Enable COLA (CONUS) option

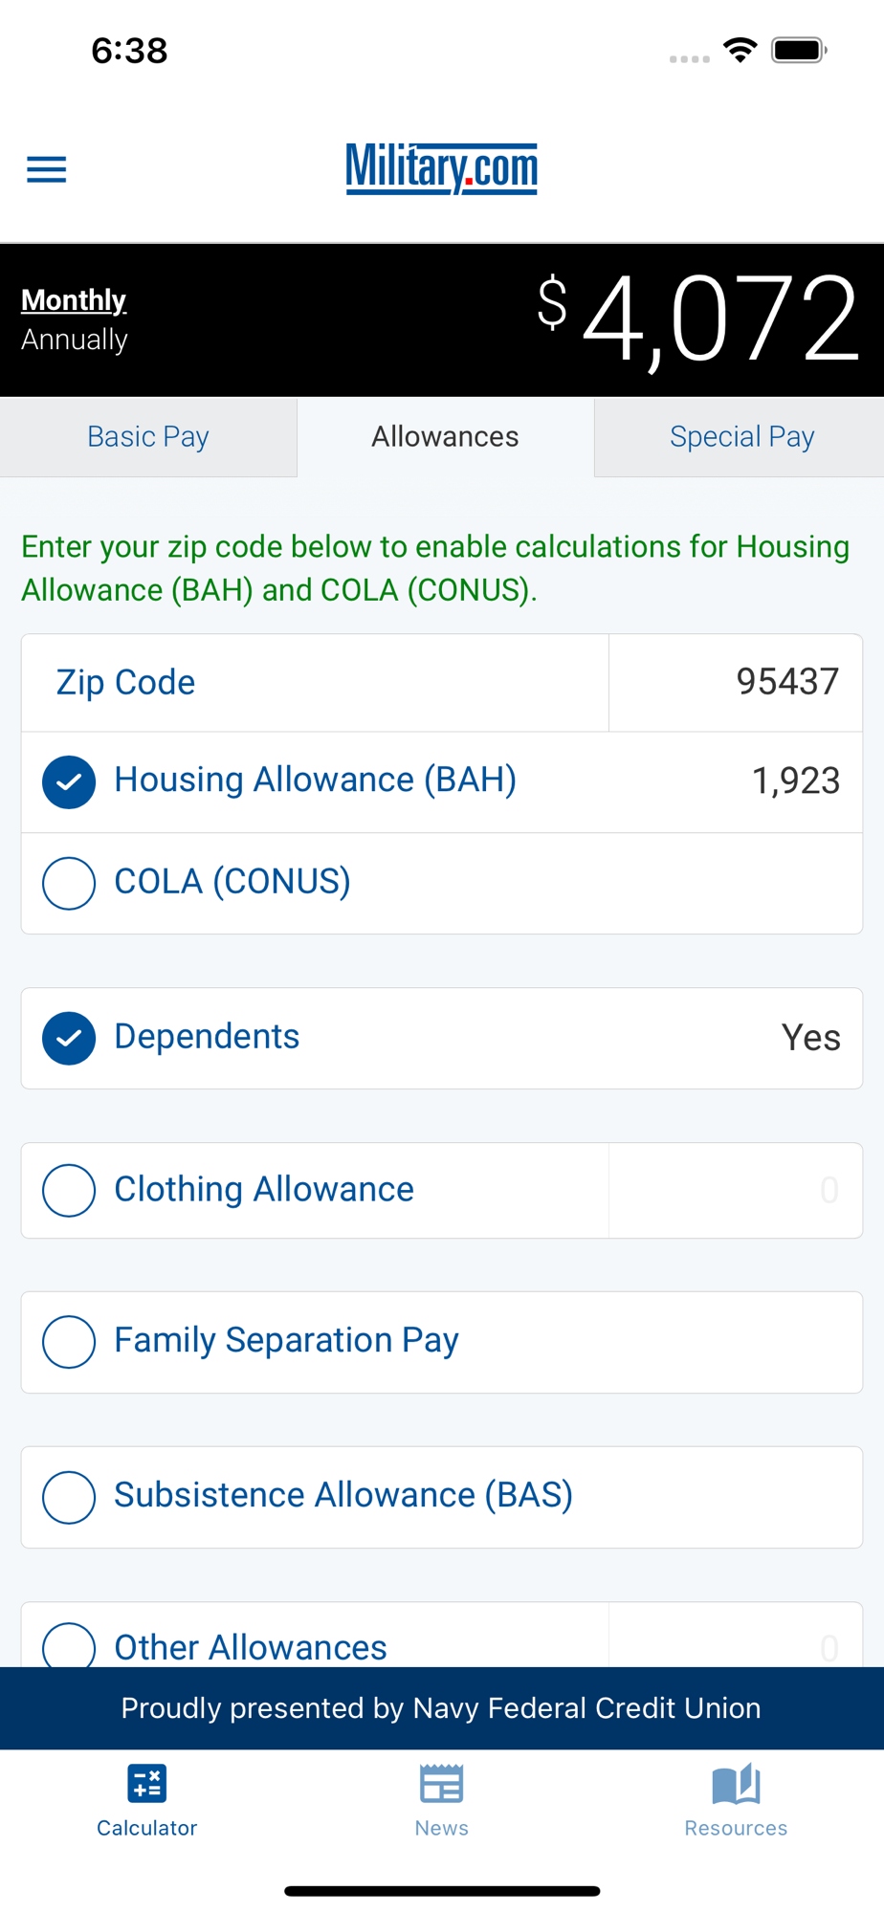[69, 882]
